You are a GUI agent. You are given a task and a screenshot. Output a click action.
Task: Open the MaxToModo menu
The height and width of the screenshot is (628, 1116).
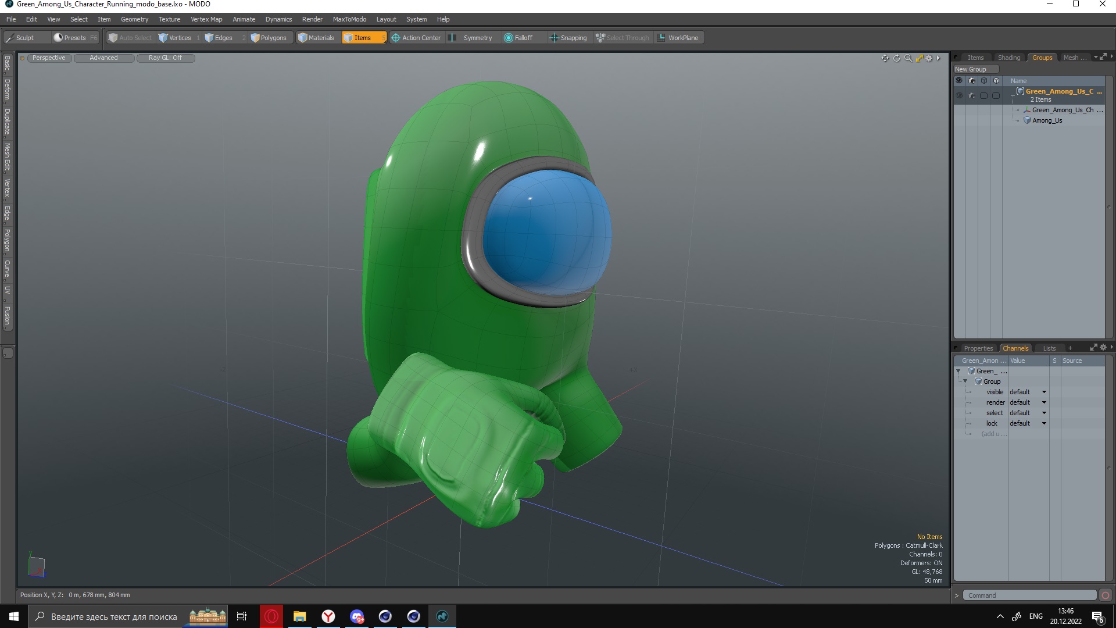[349, 19]
